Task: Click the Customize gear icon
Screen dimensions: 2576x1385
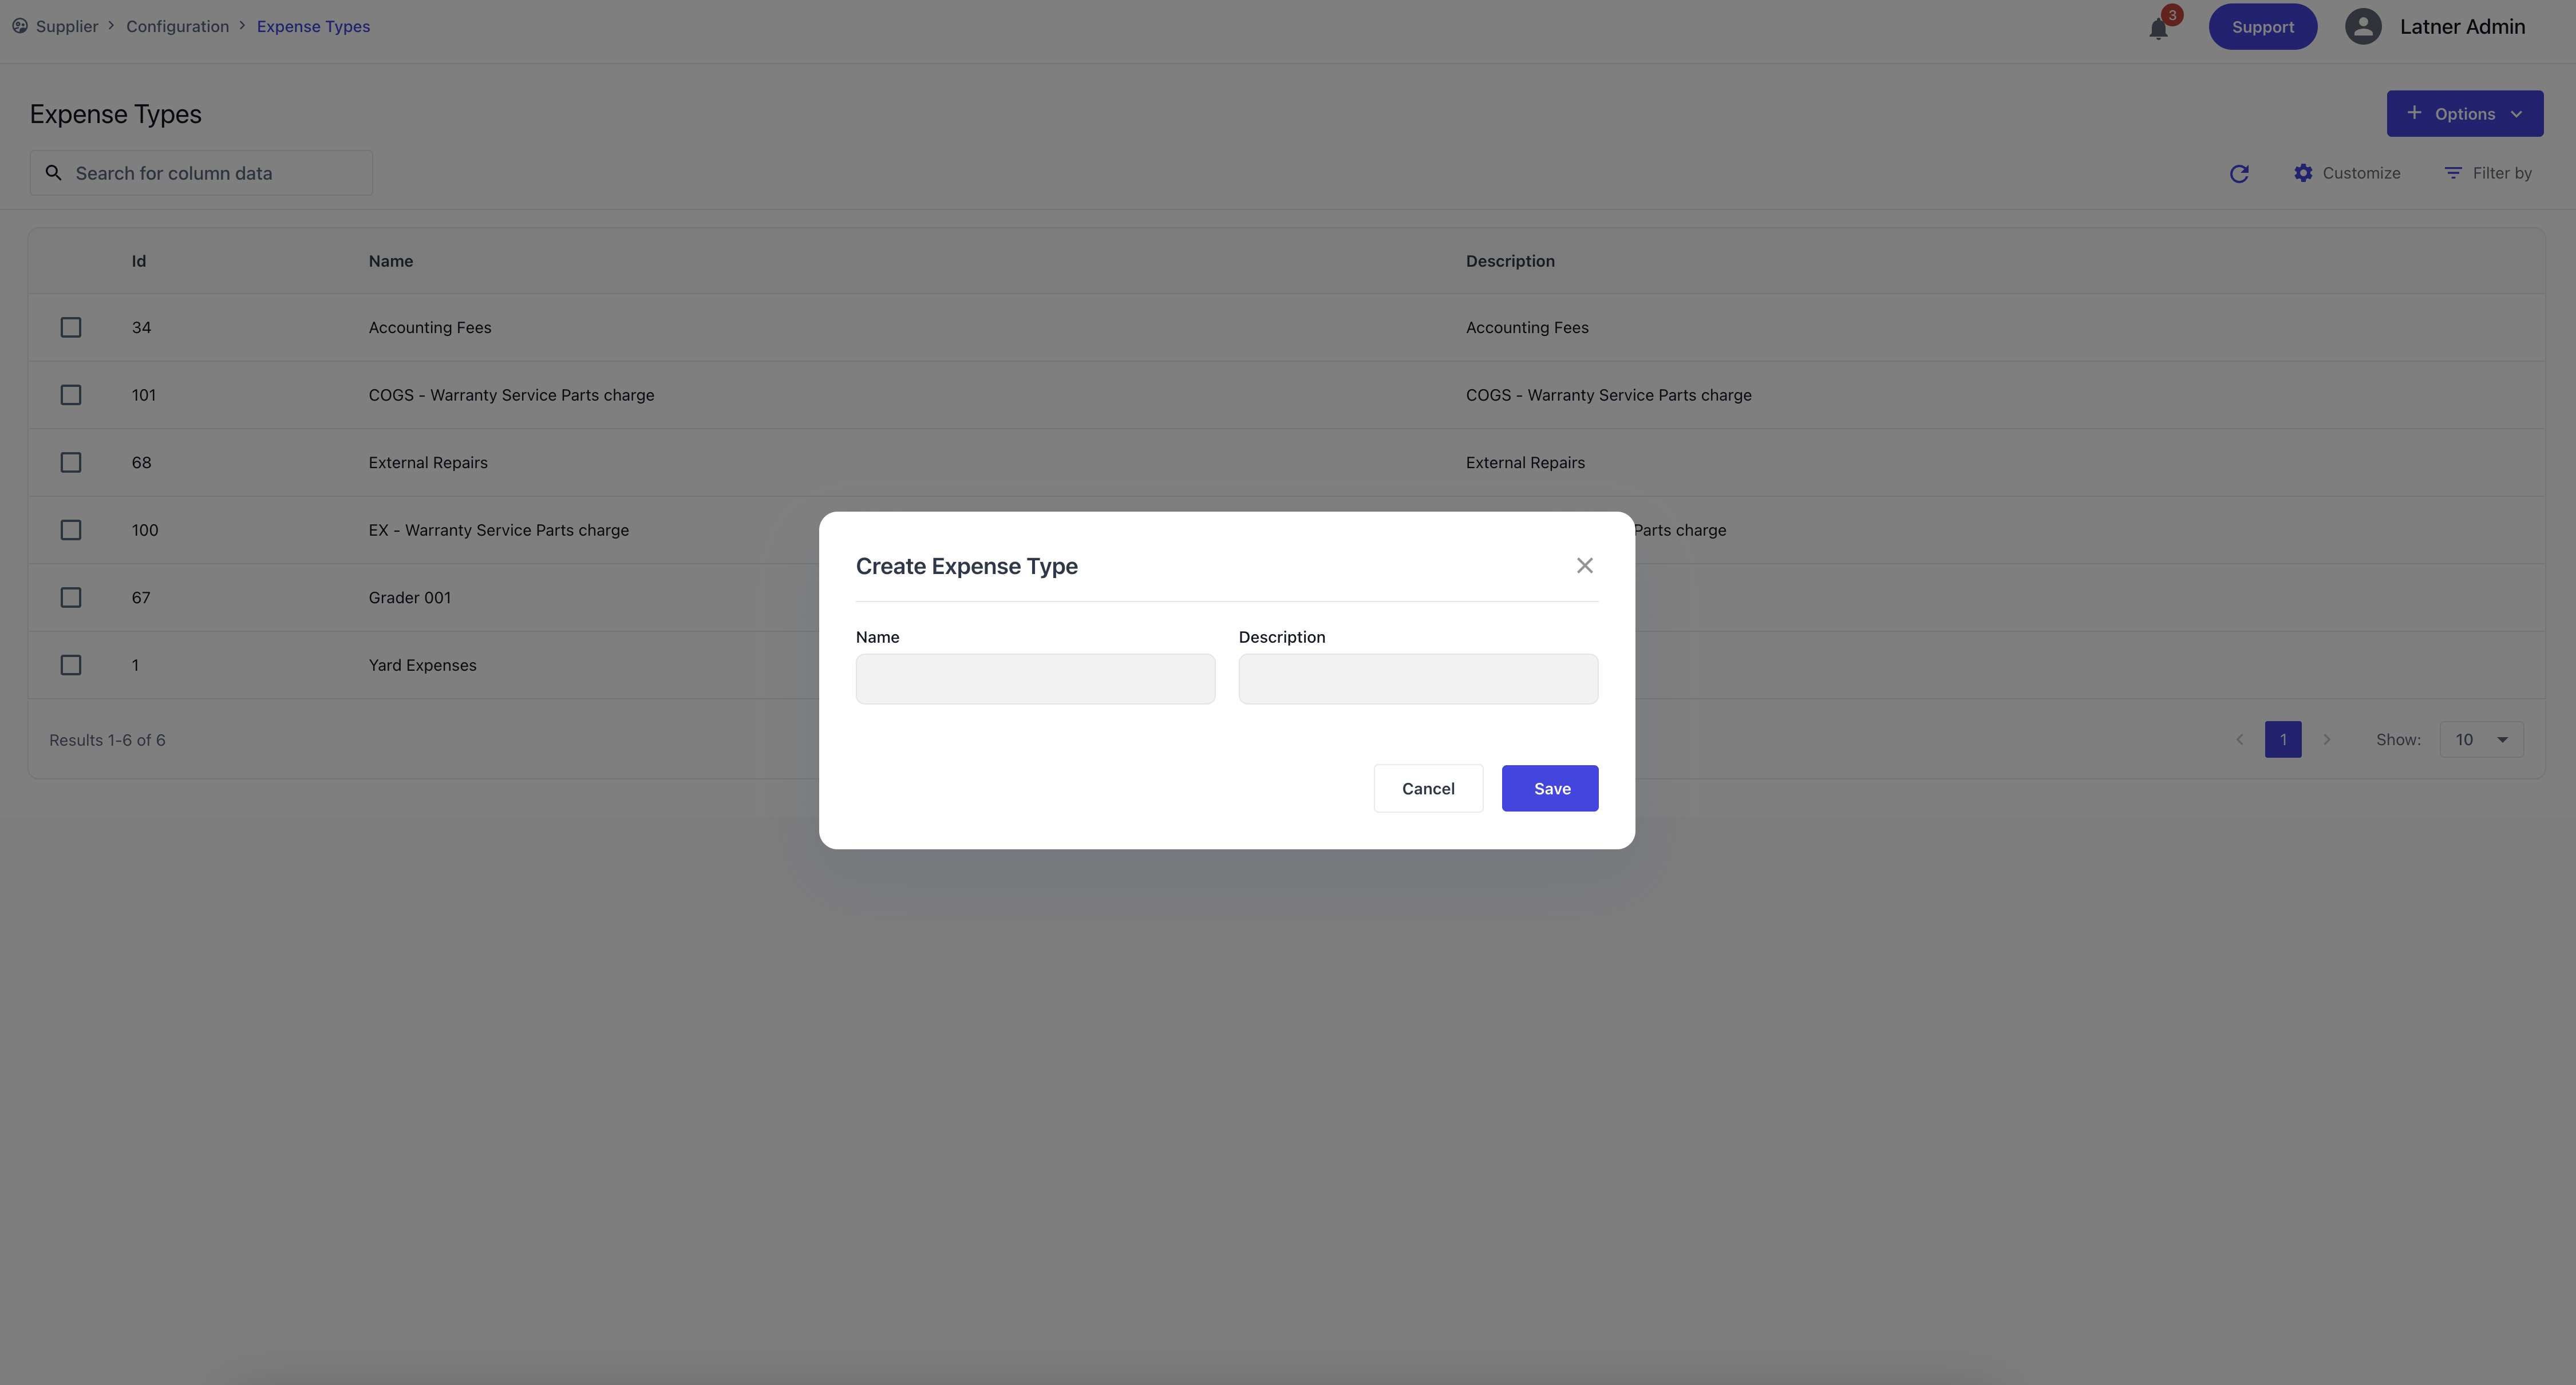Action: click(x=2303, y=173)
